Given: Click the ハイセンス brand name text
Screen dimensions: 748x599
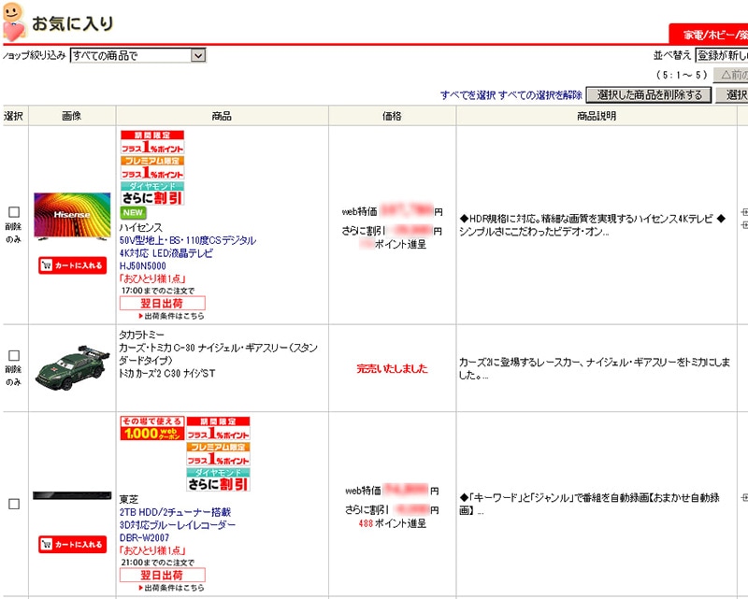Looking at the screenshot, I should pyautogui.click(x=141, y=227).
